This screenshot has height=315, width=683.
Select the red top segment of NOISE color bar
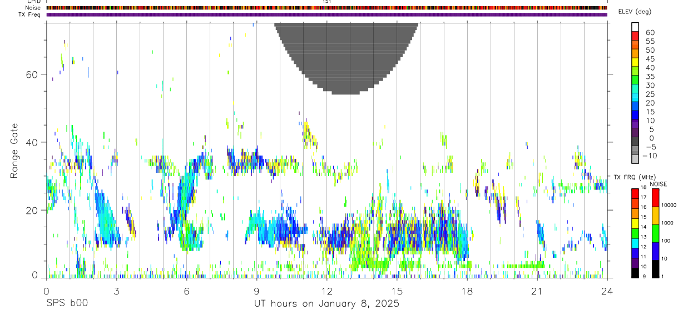pos(655,198)
